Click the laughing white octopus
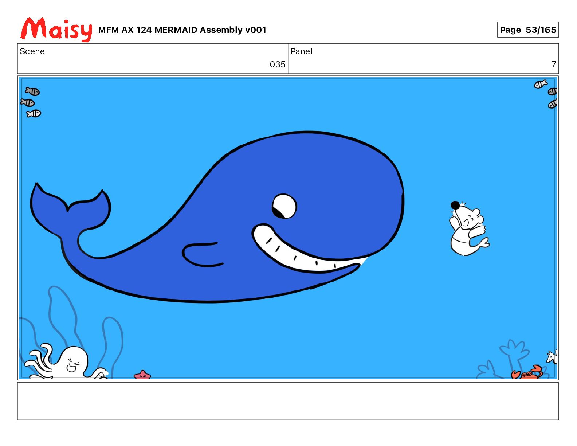 click(67, 361)
